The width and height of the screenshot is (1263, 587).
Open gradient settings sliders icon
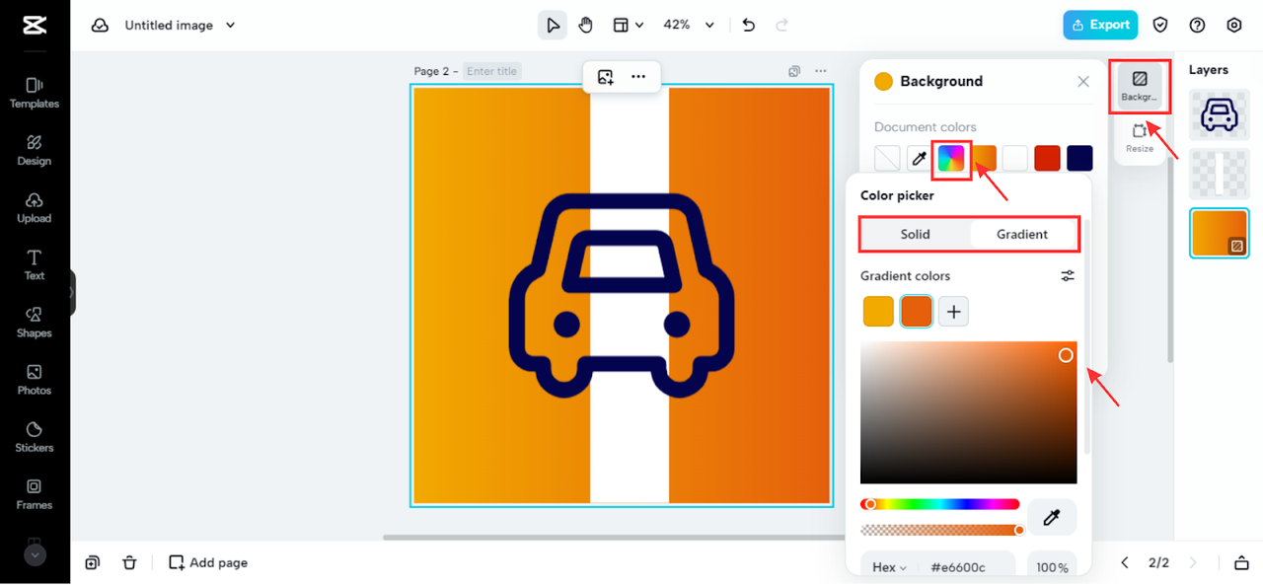click(x=1068, y=276)
